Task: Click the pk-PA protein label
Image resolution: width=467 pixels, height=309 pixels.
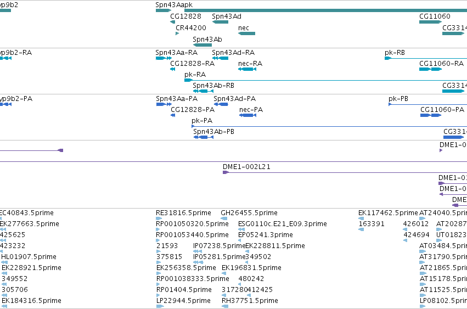Action: tap(202, 121)
